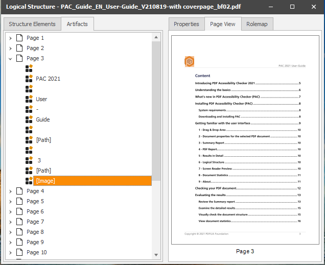Click the artifact icon beside the hyphen
Image resolution: width=325 pixels, height=265 pixels.
tap(29, 109)
